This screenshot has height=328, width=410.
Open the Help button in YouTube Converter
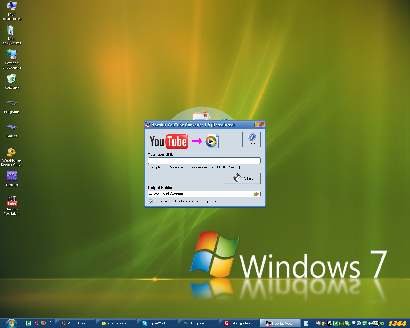click(x=251, y=140)
